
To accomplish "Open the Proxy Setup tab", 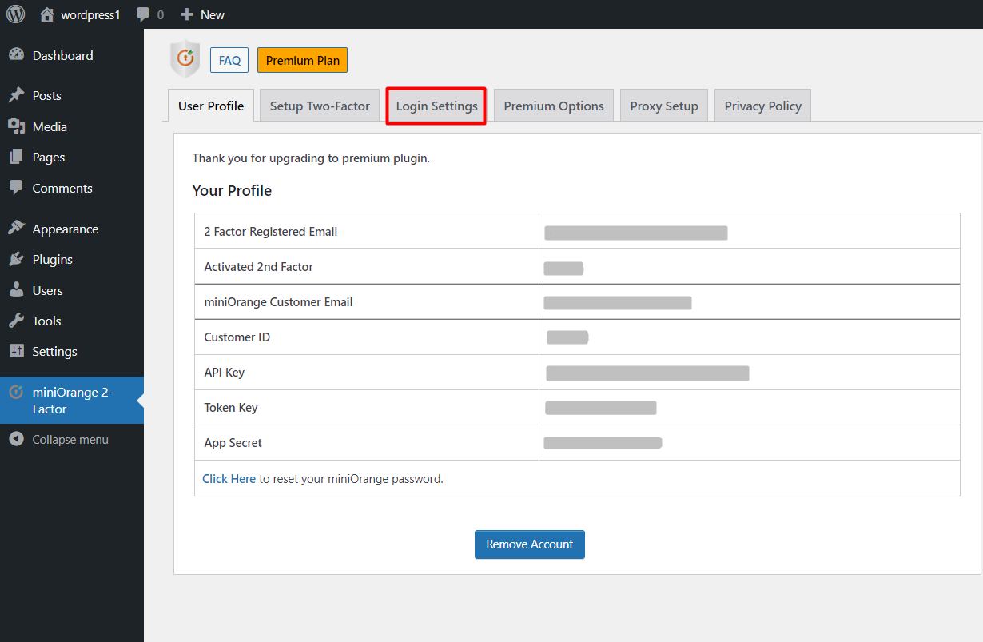I will tap(664, 106).
